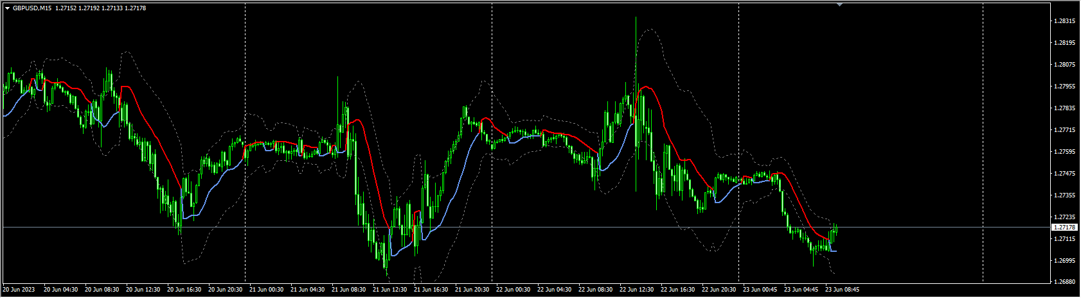This screenshot has height=298, width=1081.
Task: Click the 20 Jun 20:30 time label
Action: coord(226,290)
